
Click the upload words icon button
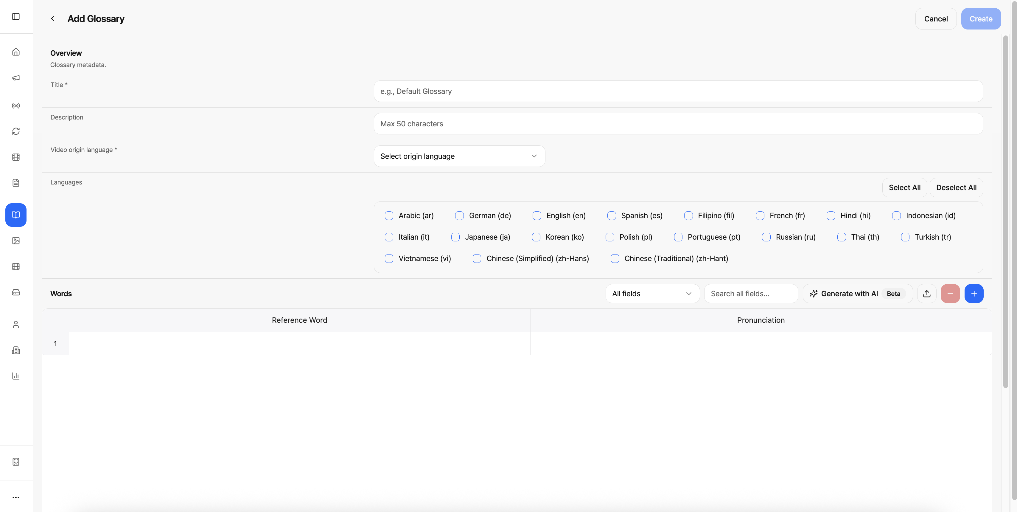point(927,294)
